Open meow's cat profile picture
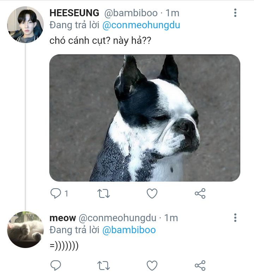This screenshot has width=254, height=277. 25,230
